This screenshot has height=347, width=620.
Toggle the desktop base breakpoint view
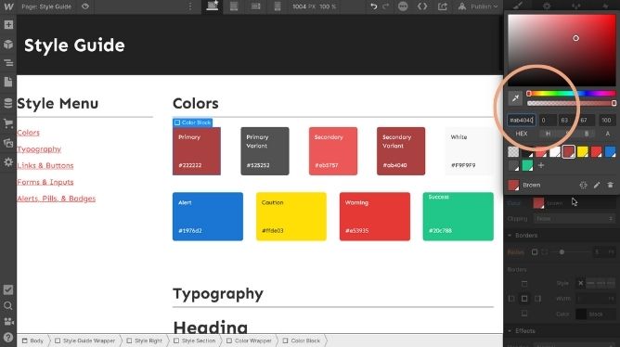click(213, 6)
